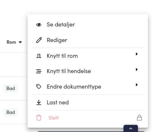Click the building icon for Knytt til rom
Screen dimensions: 152x132
click(39, 56)
